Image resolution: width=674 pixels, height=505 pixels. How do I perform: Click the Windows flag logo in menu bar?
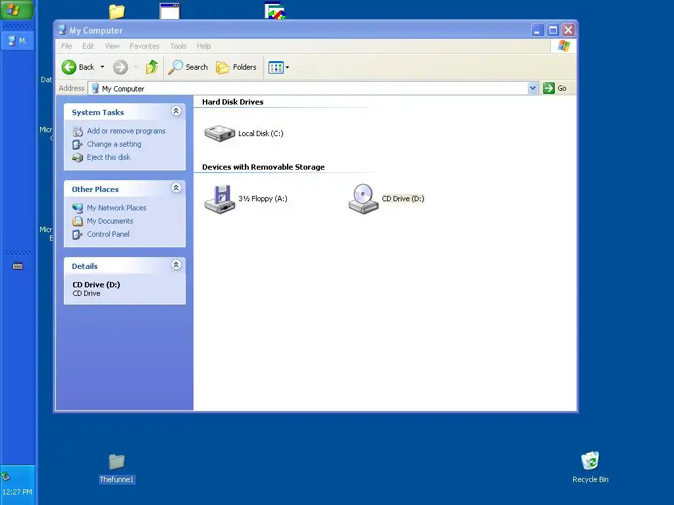point(563,46)
